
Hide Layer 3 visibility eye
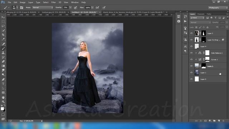pyautogui.click(x=191, y=33)
